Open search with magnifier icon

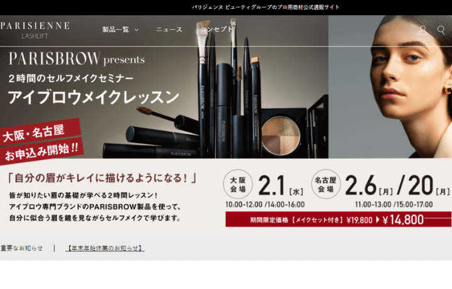tap(441, 30)
